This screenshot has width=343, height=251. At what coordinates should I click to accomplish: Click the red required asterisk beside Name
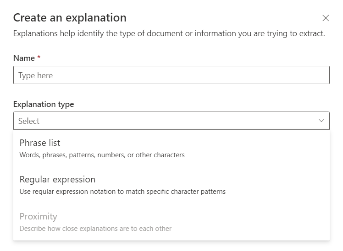click(x=39, y=58)
